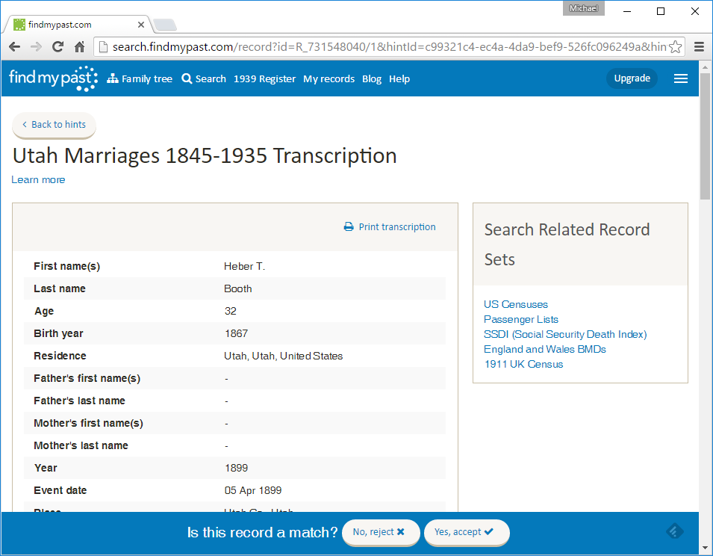Click the Upgrade button
713x556 pixels.
point(632,78)
